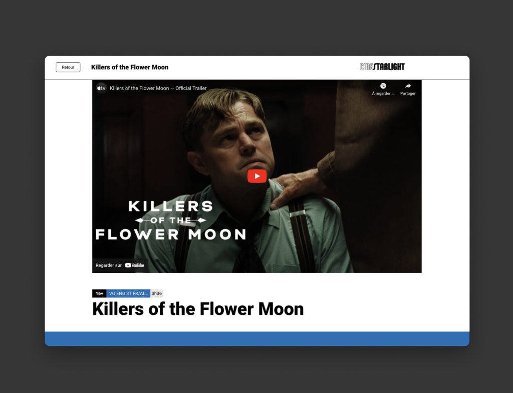Click the header page title next to Retour
Screen dimensions: 513x393
[x=130, y=67]
